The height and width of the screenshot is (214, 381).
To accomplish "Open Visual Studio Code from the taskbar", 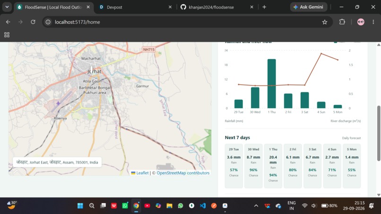I will click(x=203, y=206).
